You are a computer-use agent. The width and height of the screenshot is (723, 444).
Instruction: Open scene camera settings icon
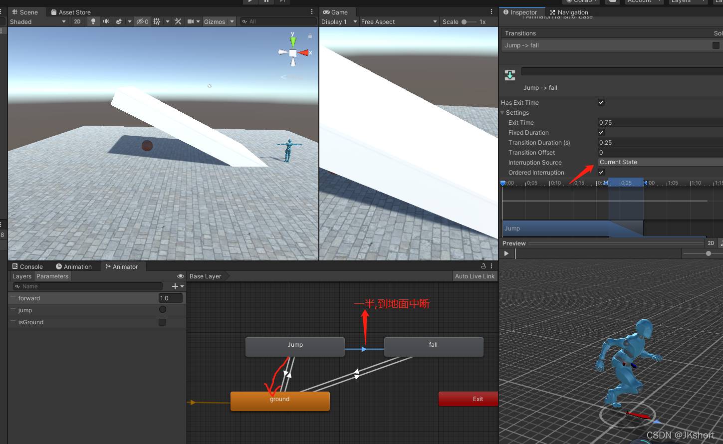[191, 21]
